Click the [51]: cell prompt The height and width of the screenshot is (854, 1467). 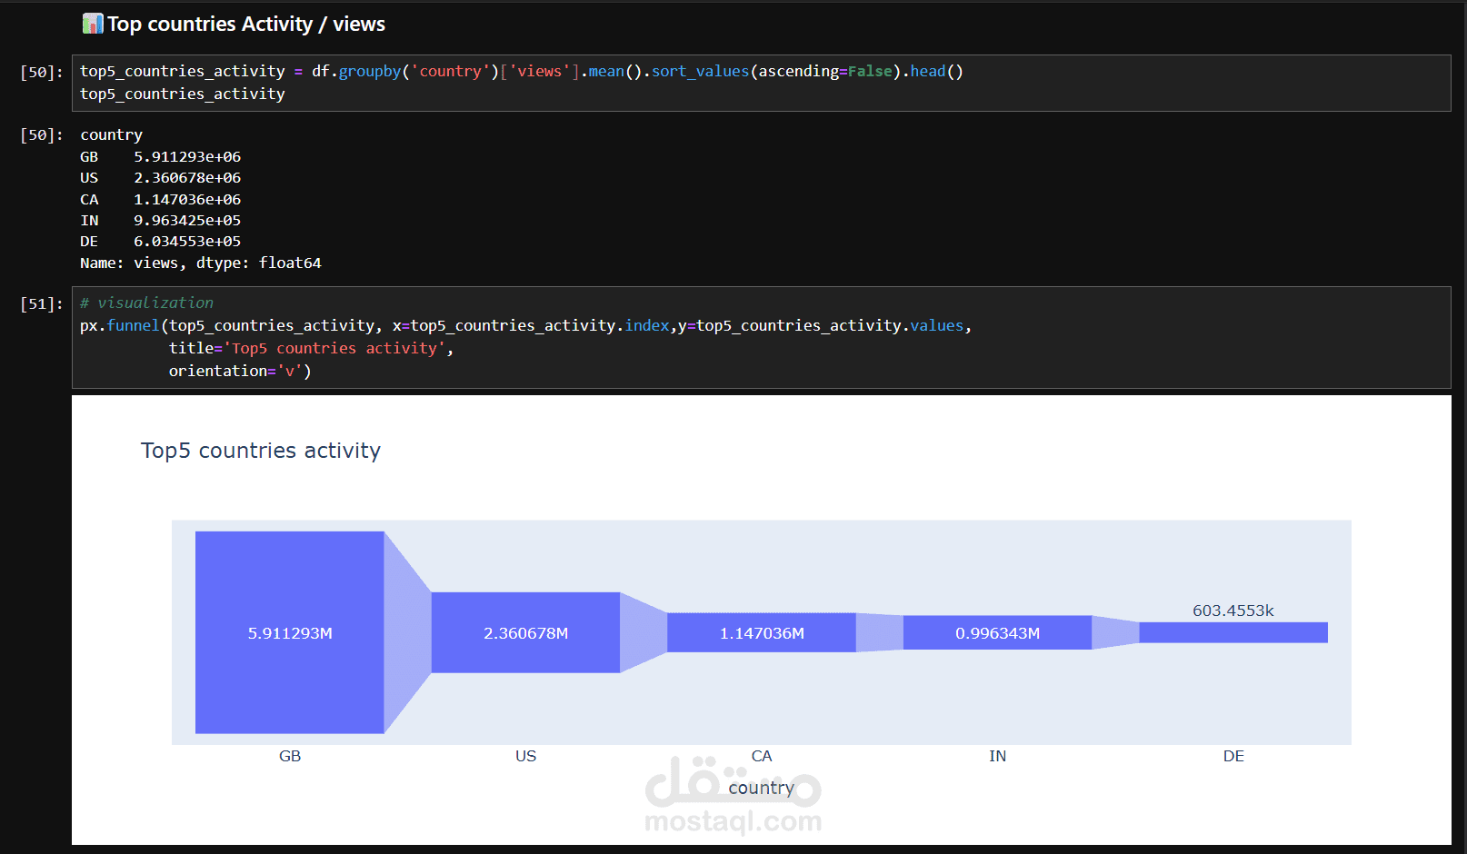coord(42,303)
